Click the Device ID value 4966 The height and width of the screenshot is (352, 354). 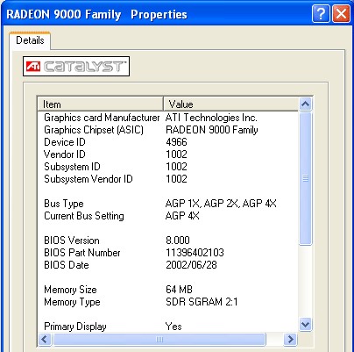coord(176,142)
